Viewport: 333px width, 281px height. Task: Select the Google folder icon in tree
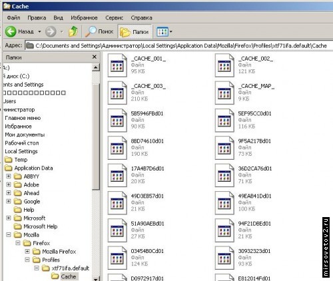point(17,201)
